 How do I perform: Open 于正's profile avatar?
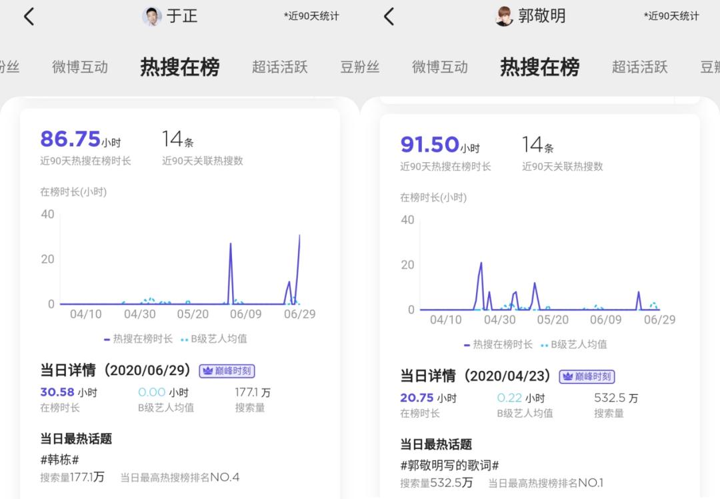point(151,17)
